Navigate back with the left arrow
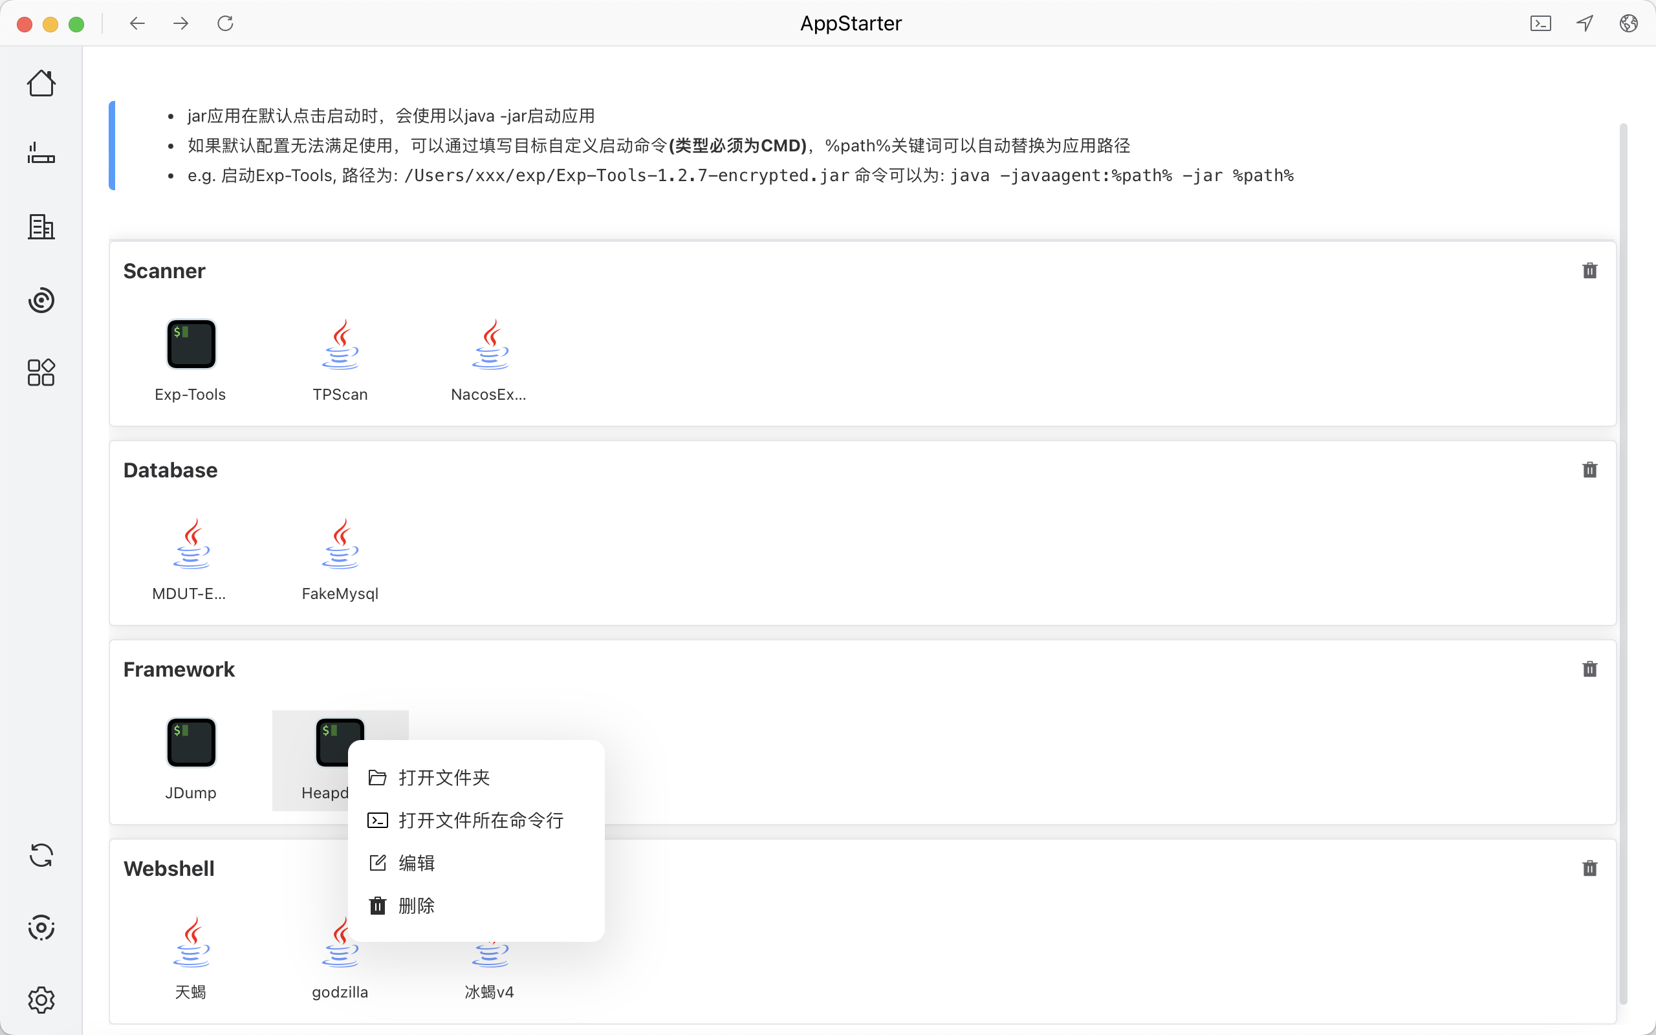This screenshot has width=1656, height=1035. pos(138,24)
